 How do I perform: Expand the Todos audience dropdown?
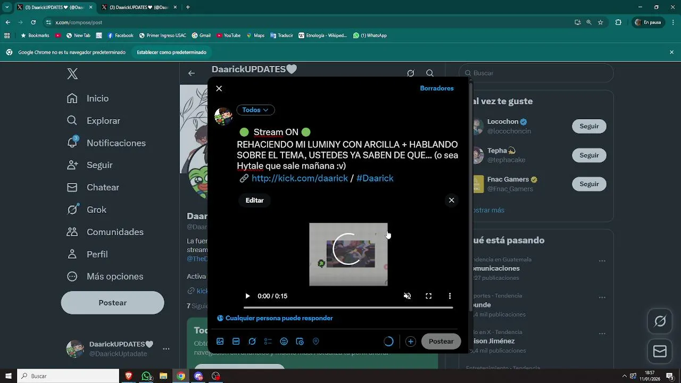(x=255, y=110)
